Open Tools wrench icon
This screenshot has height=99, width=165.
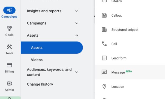[x=9, y=47]
